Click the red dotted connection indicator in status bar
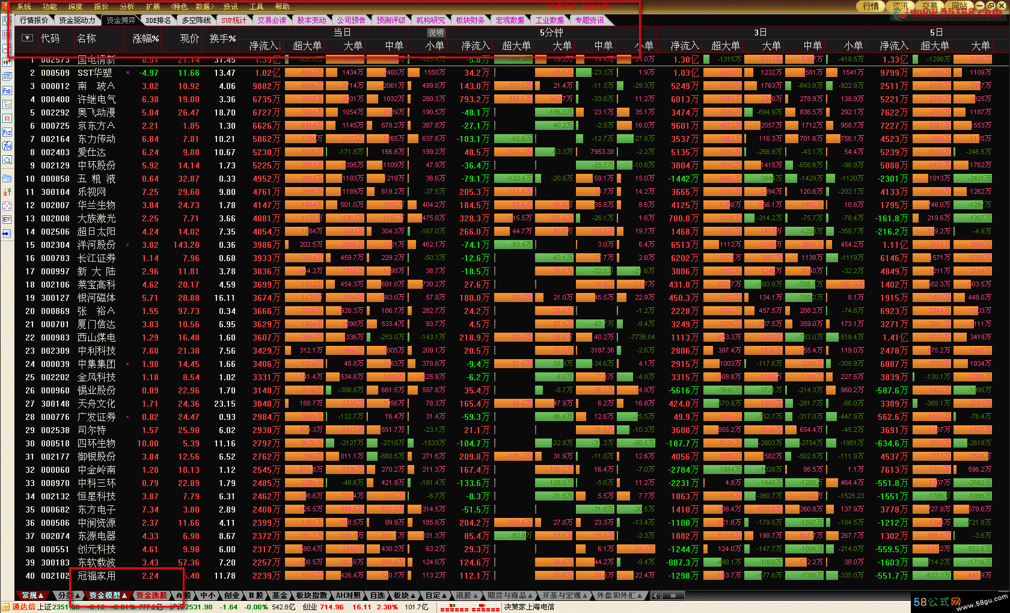The height and width of the screenshot is (613, 1010). tap(470, 608)
